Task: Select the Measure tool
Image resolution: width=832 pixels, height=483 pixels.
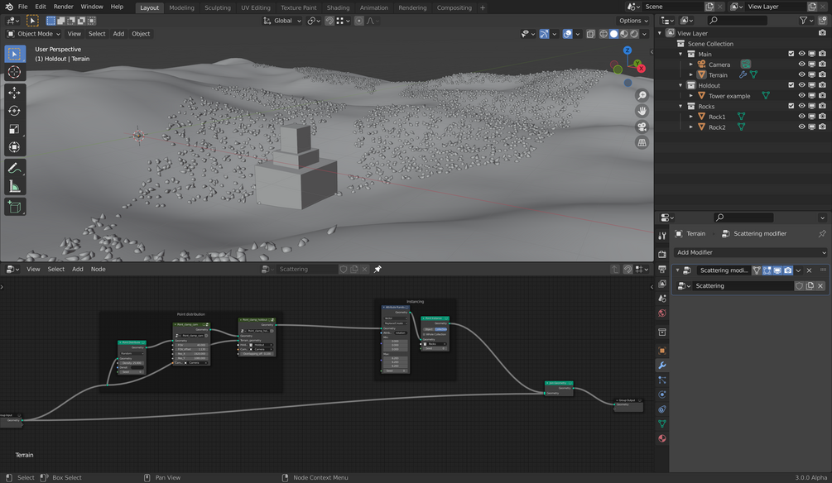Action: pyautogui.click(x=14, y=187)
